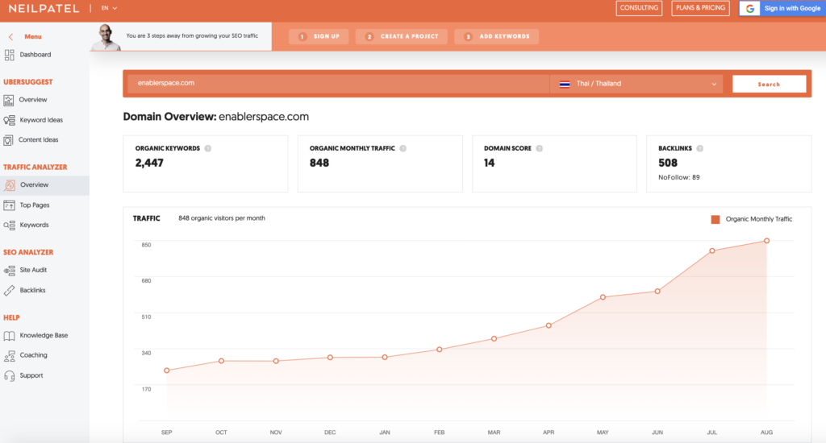Click the Neil Patel avatar photo
Image resolution: width=826 pixels, height=443 pixels.
107,37
